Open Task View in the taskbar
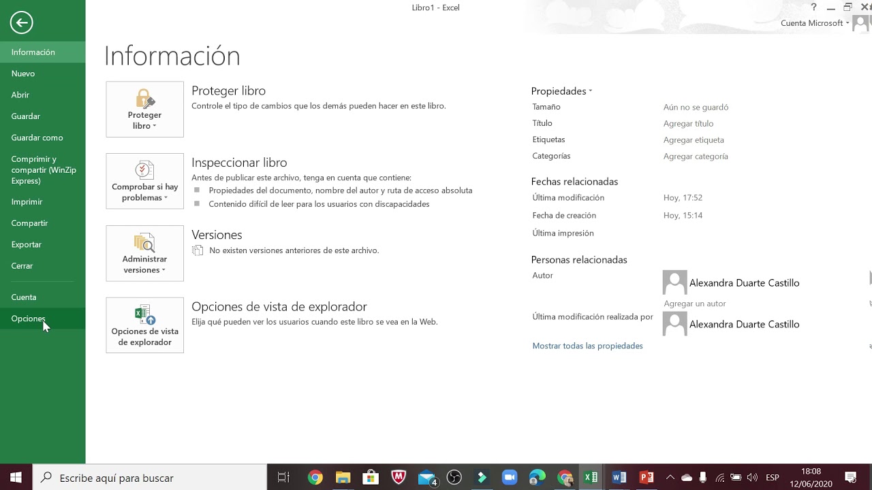The image size is (872, 490). [x=283, y=478]
